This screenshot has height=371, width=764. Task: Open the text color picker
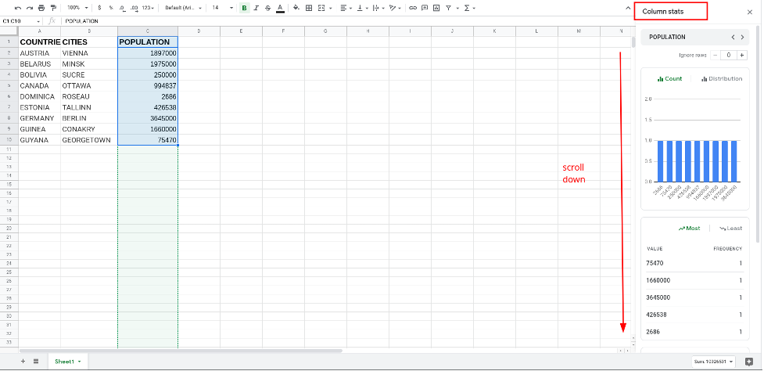coord(280,8)
